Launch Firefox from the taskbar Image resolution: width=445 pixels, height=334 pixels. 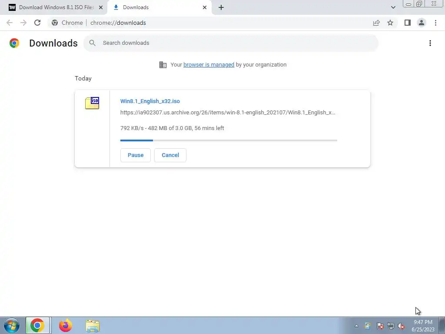pos(65,325)
